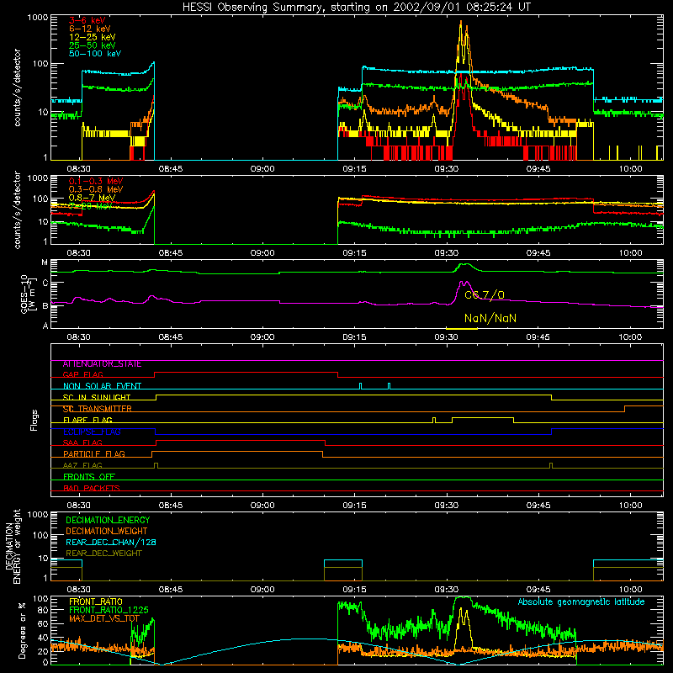The width and height of the screenshot is (673, 673).
Task: Click the C6.7/0 flare class annotation
Action: coord(485,295)
